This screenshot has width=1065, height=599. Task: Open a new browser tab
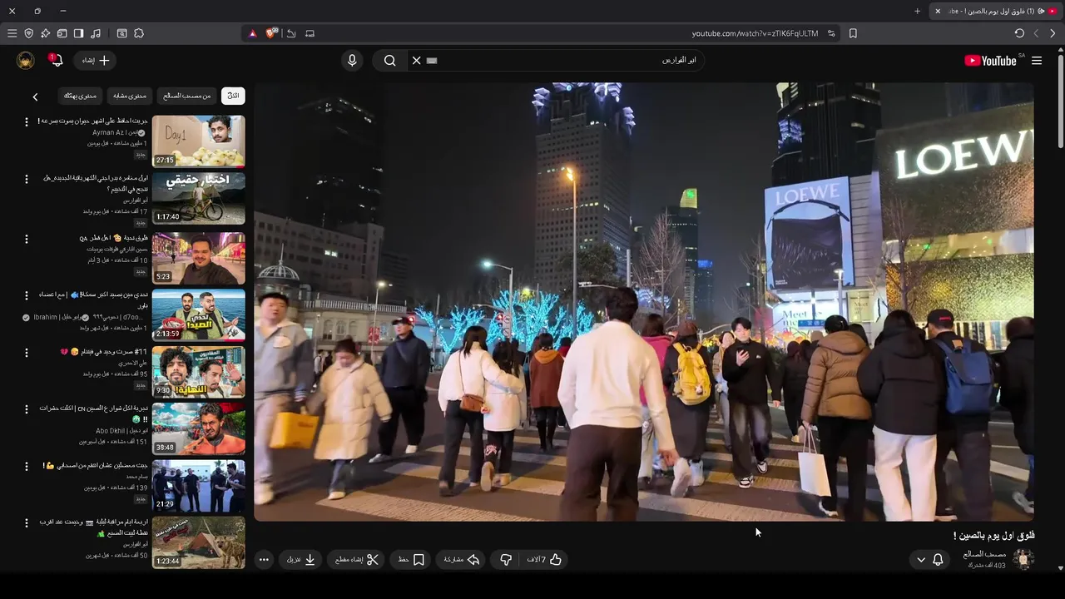(x=917, y=11)
